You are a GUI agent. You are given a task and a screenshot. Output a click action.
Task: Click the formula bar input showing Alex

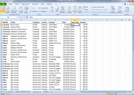(x=80, y=17)
